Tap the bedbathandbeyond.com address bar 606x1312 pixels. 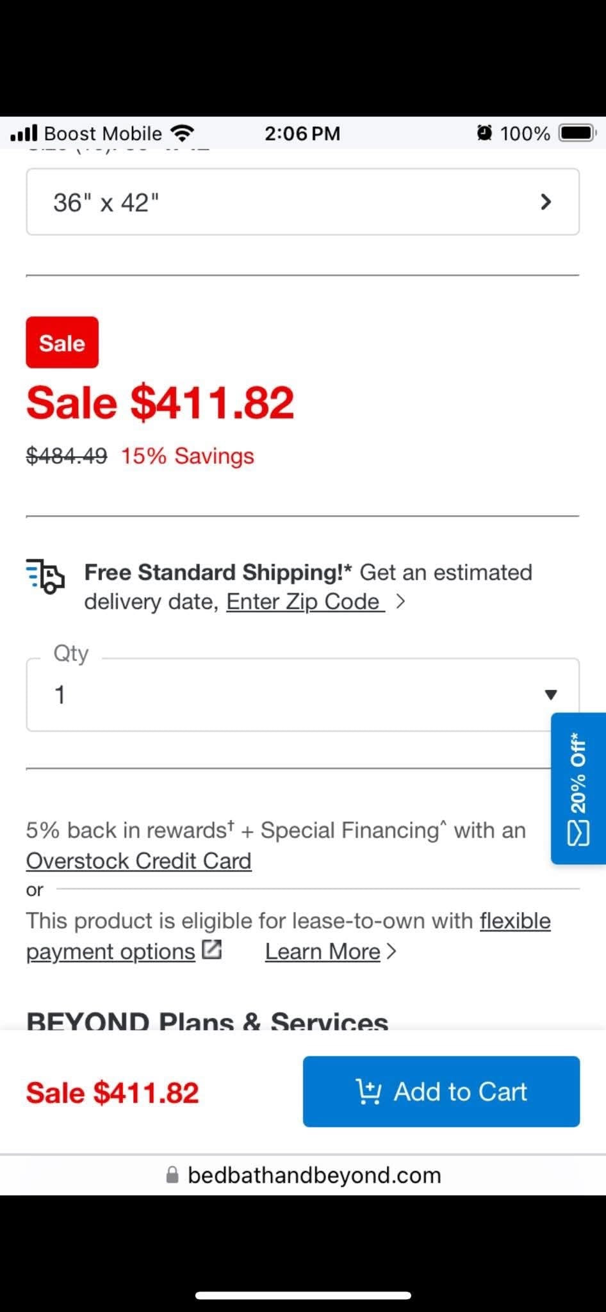click(x=303, y=1175)
